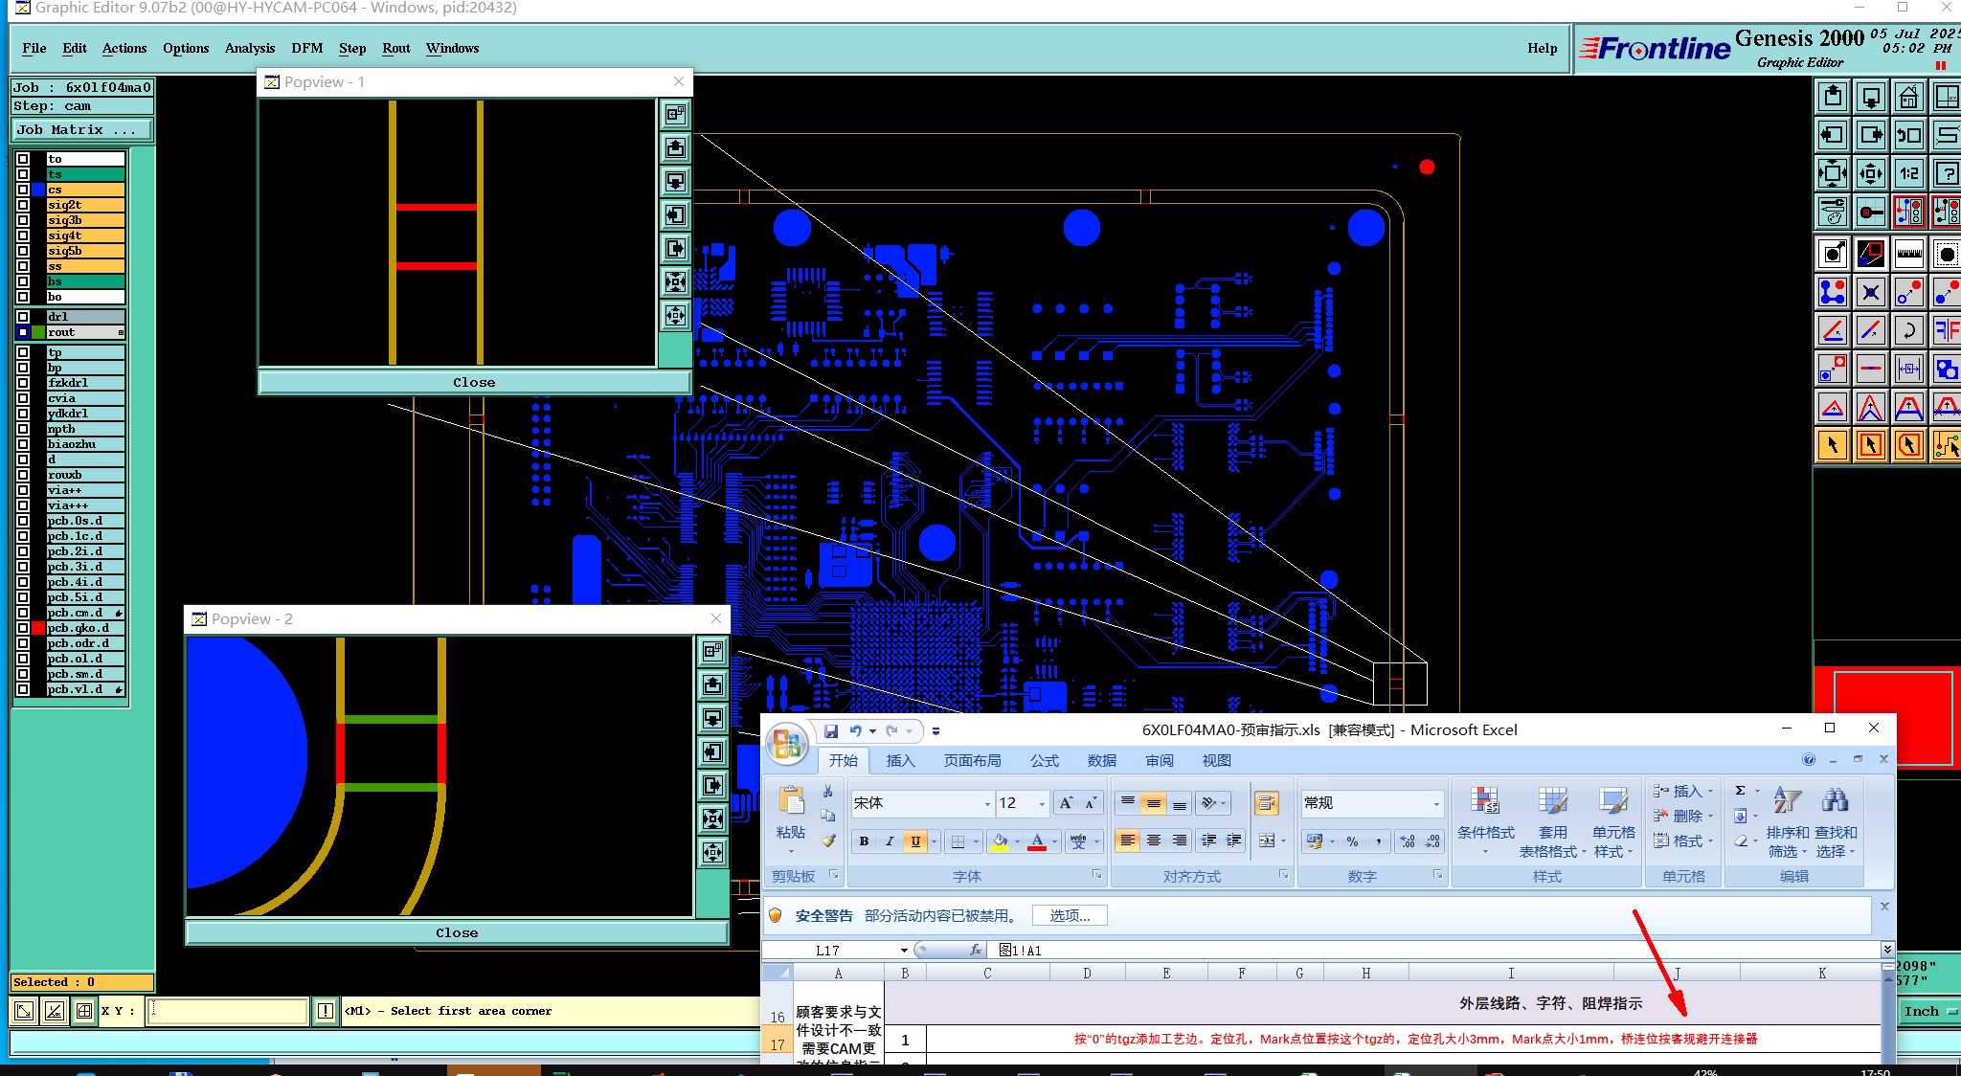Screen dimensions: 1961x1076
Task: Toggle visibility checkbox for drl layer
Action: [x=23, y=317]
